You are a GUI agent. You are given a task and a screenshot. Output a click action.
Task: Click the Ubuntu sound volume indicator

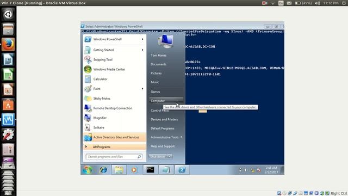(x=318, y=3)
